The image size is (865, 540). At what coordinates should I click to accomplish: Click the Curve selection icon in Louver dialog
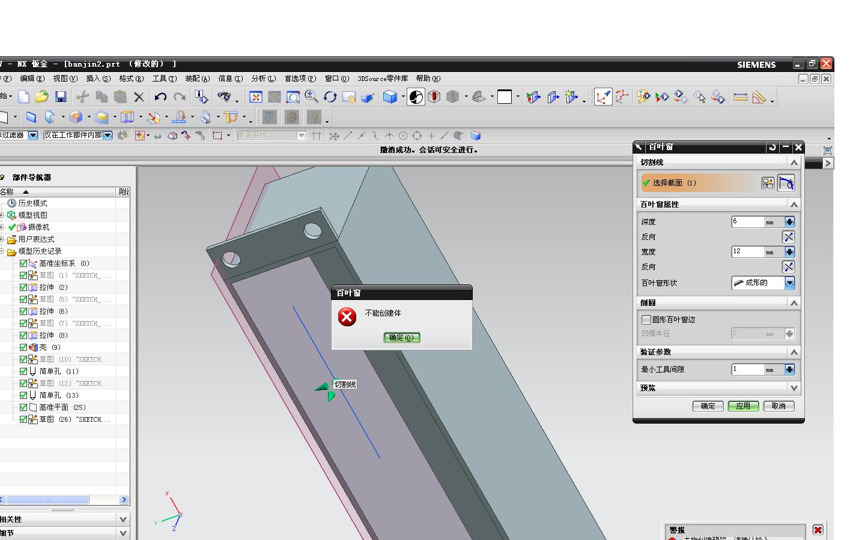(786, 183)
